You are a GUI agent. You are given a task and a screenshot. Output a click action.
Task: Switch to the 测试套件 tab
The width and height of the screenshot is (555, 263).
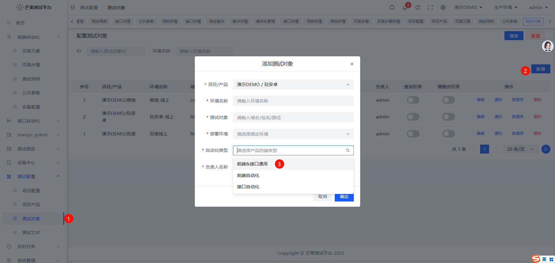pos(217,21)
